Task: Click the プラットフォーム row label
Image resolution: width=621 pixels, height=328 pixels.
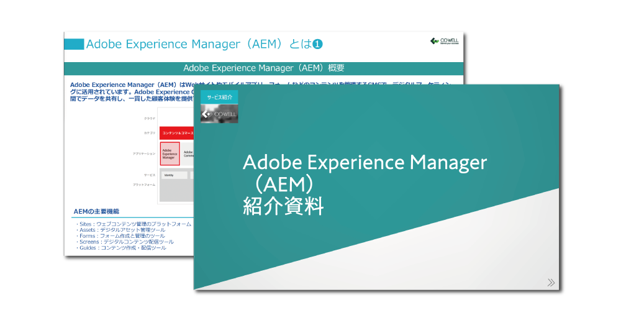Action: pyautogui.click(x=144, y=184)
